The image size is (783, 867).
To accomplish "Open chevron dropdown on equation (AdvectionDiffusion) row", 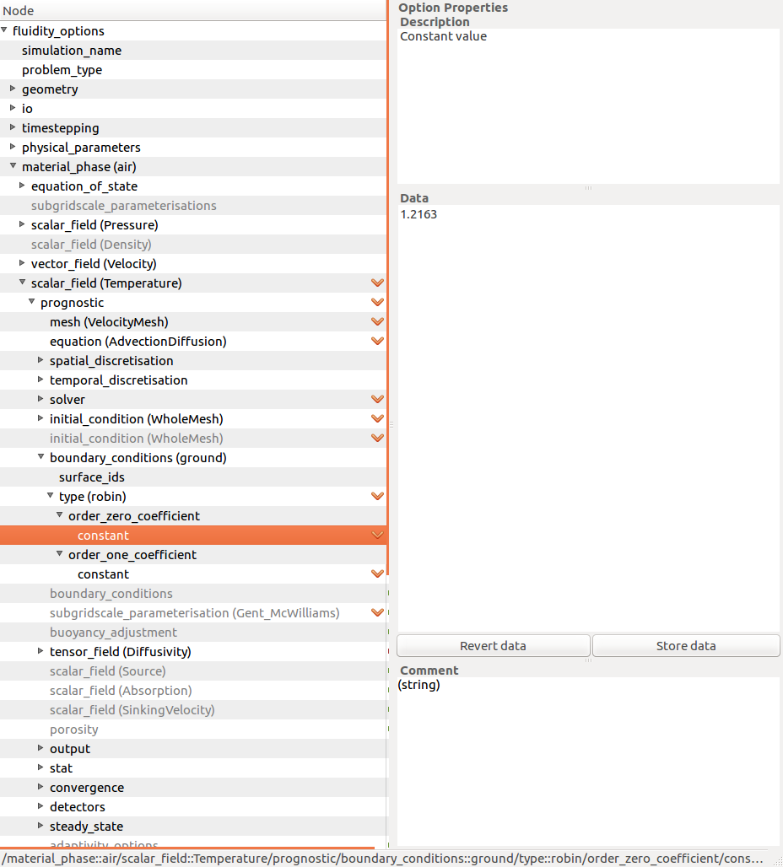I will click(377, 342).
